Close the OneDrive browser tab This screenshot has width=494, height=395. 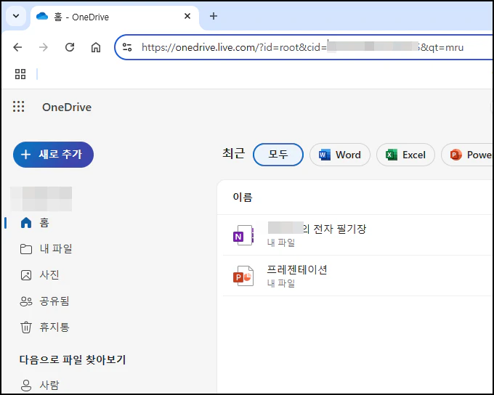tap(187, 16)
